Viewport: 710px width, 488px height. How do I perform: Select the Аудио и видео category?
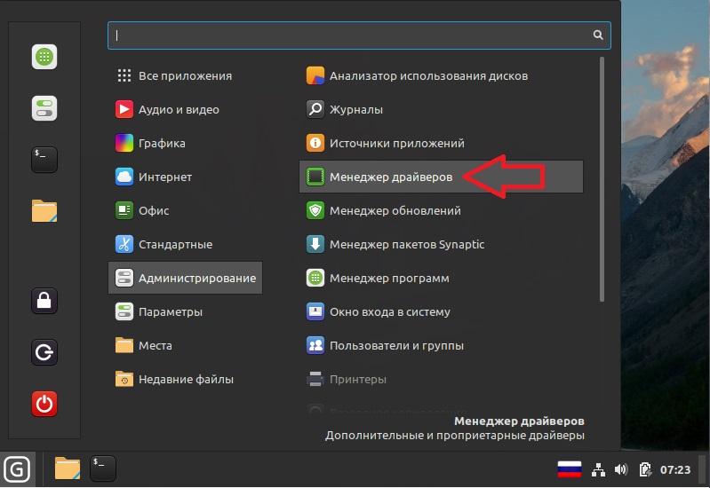(x=178, y=110)
